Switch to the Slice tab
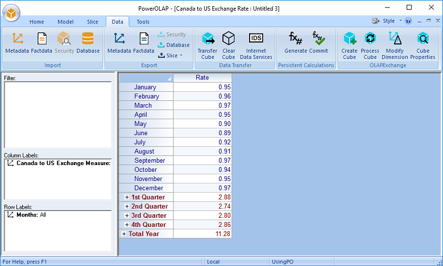 (x=93, y=22)
